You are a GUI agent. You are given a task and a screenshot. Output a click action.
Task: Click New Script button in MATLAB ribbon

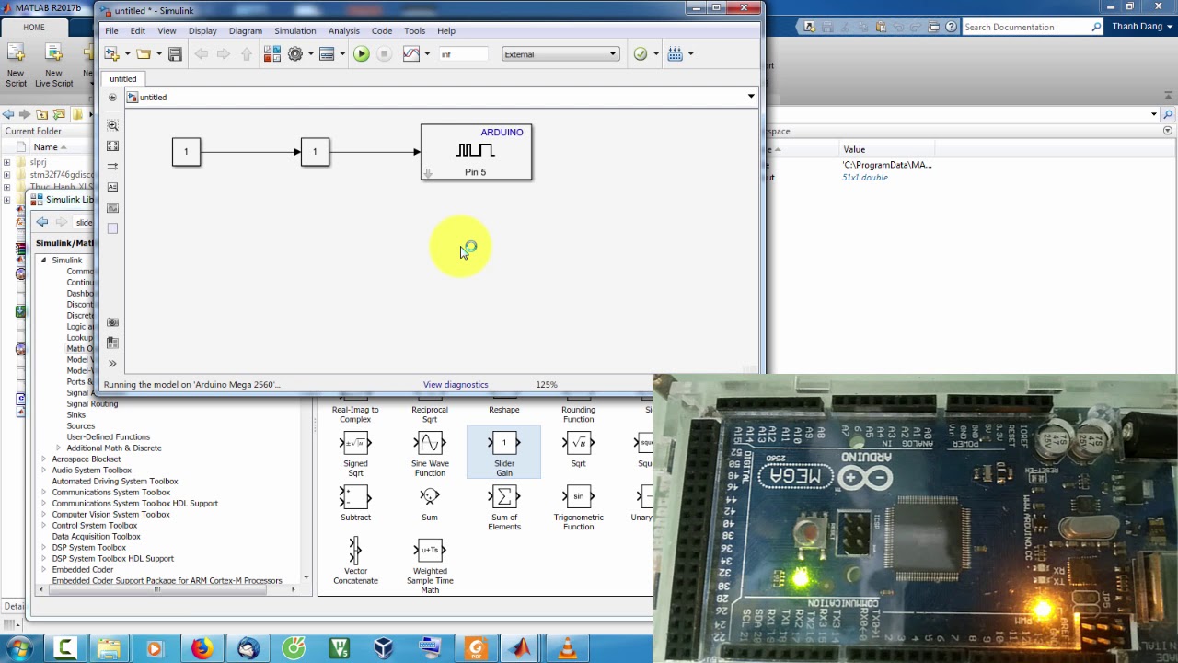17,64
